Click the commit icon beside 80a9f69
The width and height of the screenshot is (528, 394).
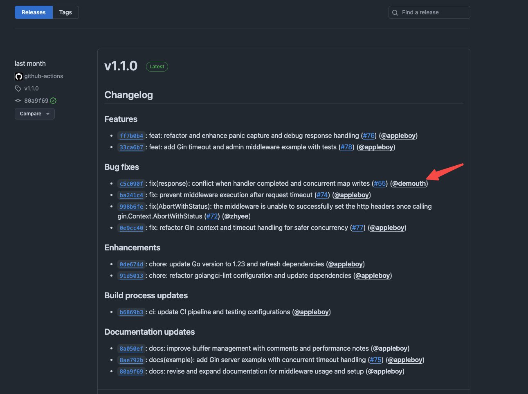(x=18, y=101)
